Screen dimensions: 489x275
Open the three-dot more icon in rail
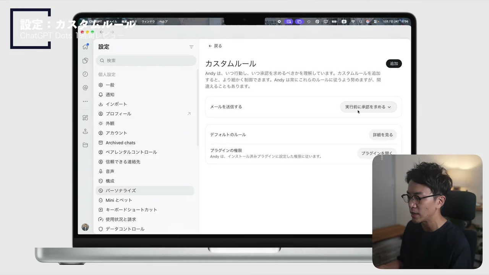click(85, 102)
